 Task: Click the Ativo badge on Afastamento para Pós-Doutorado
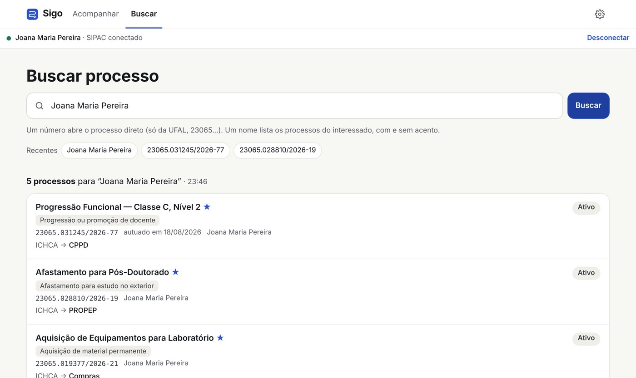(x=586, y=273)
